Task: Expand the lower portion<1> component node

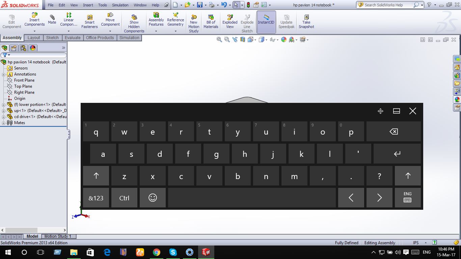Action: click(4, 105)
